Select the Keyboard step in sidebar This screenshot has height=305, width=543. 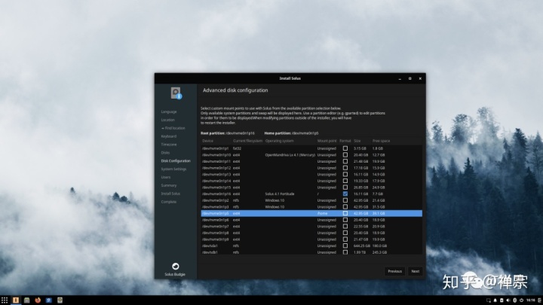169,136
